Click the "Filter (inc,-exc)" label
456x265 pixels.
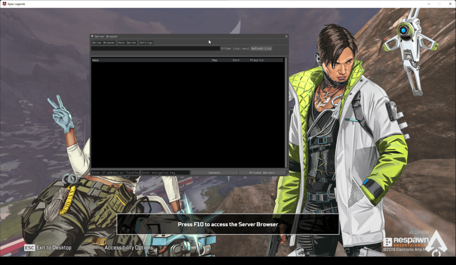[x=235, y=49]
